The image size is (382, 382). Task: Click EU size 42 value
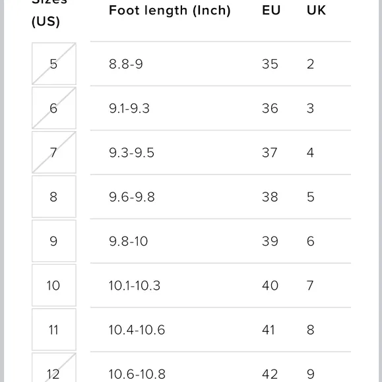[x=270, y=374]
